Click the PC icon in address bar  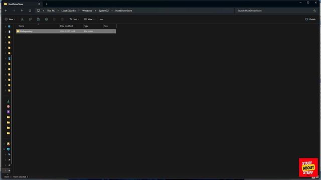pyautogui.click(x=38, y=10)
